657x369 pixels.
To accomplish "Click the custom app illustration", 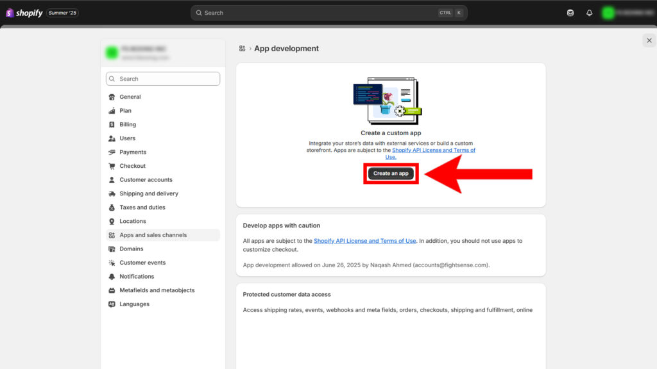I will pos(388,101).
